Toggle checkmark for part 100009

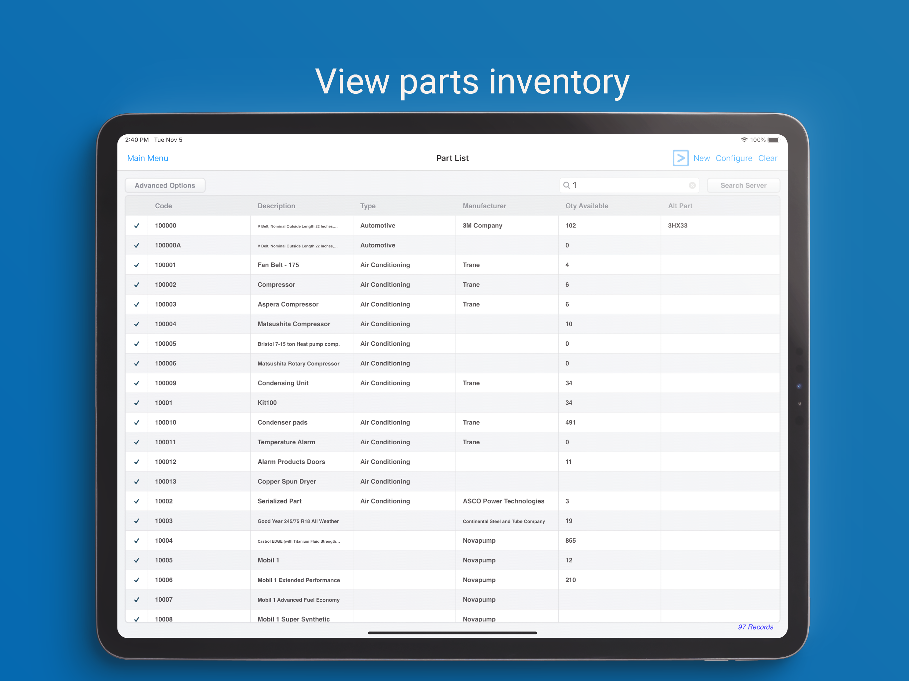point(137,383)
